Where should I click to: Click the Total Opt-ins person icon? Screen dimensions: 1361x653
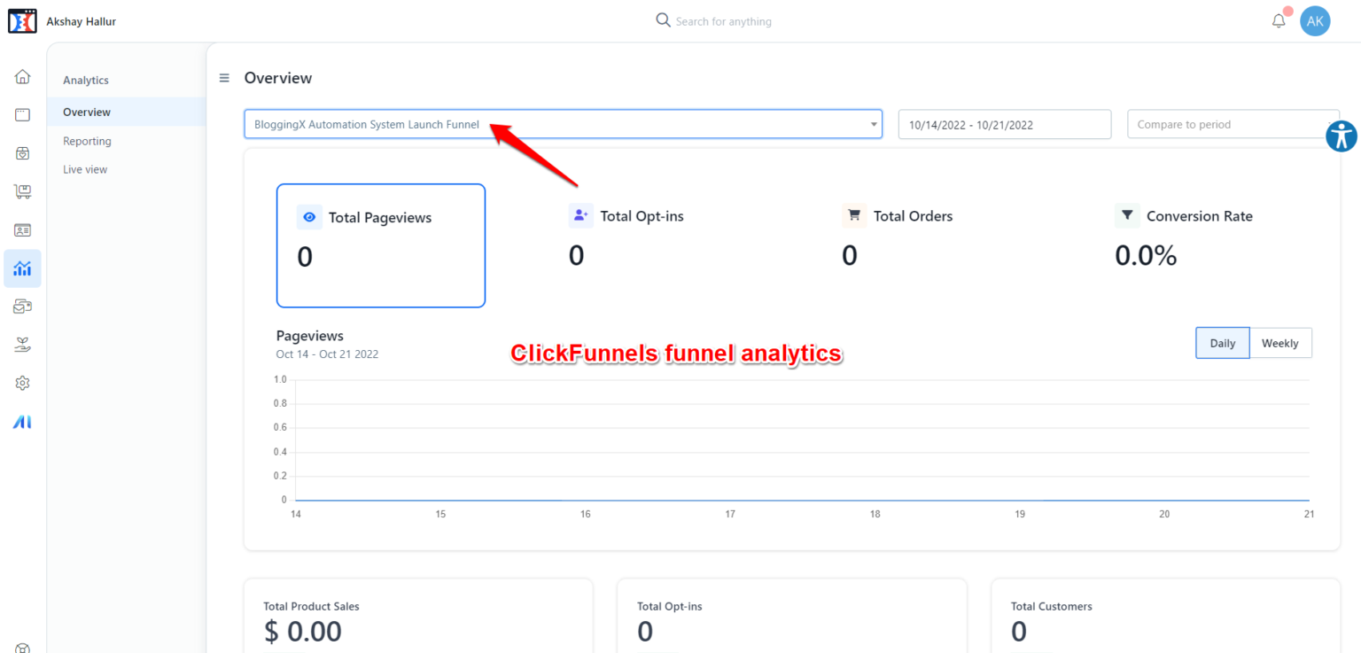coord(581,215)
